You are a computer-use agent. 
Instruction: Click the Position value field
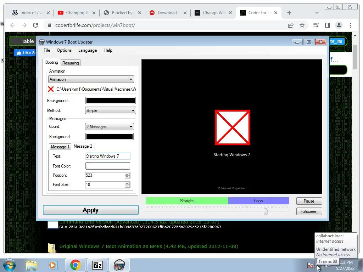coord(105,175)
